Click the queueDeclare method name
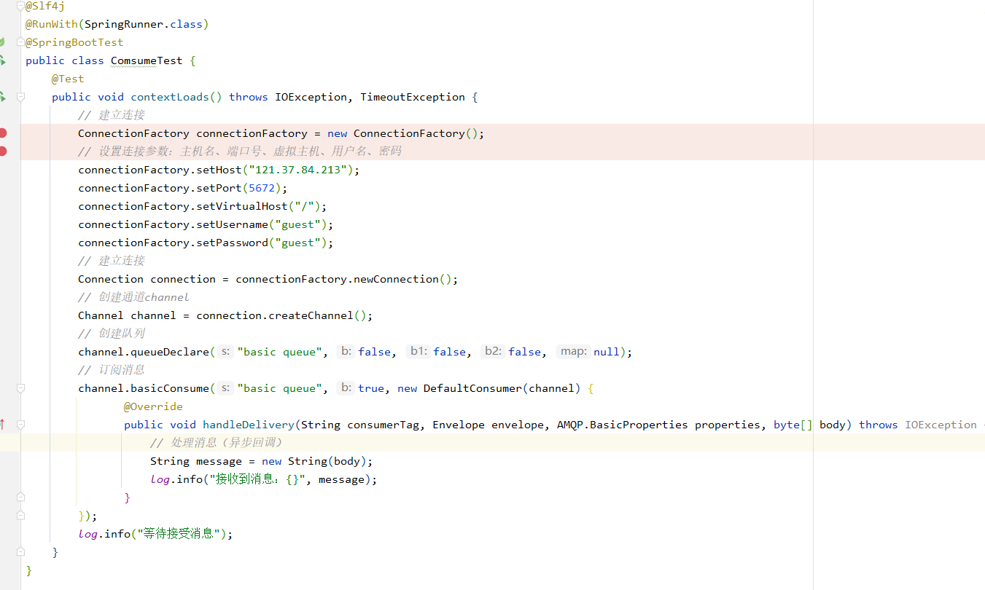This screenshot has width=985, height=590. point(170,352)
